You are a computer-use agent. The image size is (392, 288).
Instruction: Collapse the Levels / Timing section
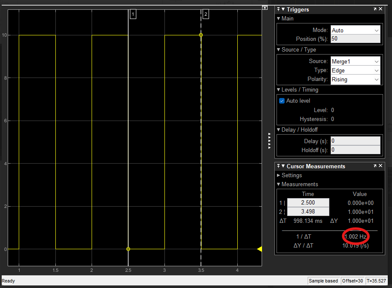click(279, 89)
